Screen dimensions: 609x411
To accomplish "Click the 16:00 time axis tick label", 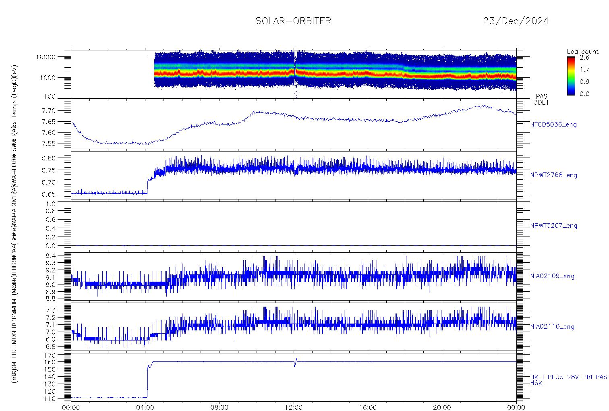I will point(368,407).
